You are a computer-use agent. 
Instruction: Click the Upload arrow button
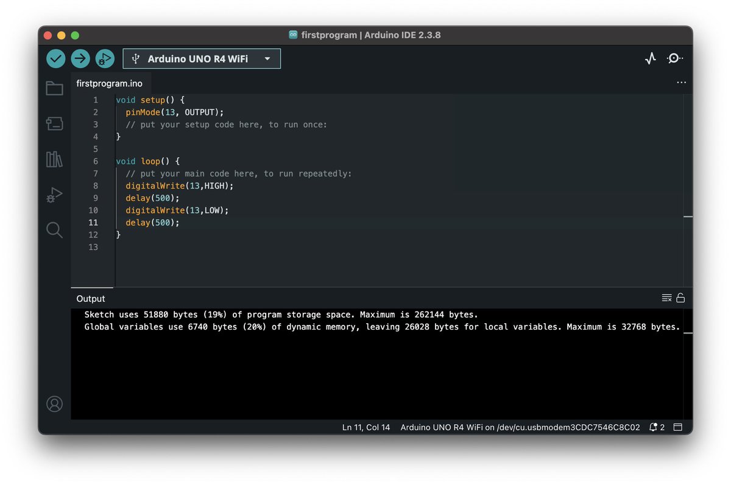tap(80, 58)
